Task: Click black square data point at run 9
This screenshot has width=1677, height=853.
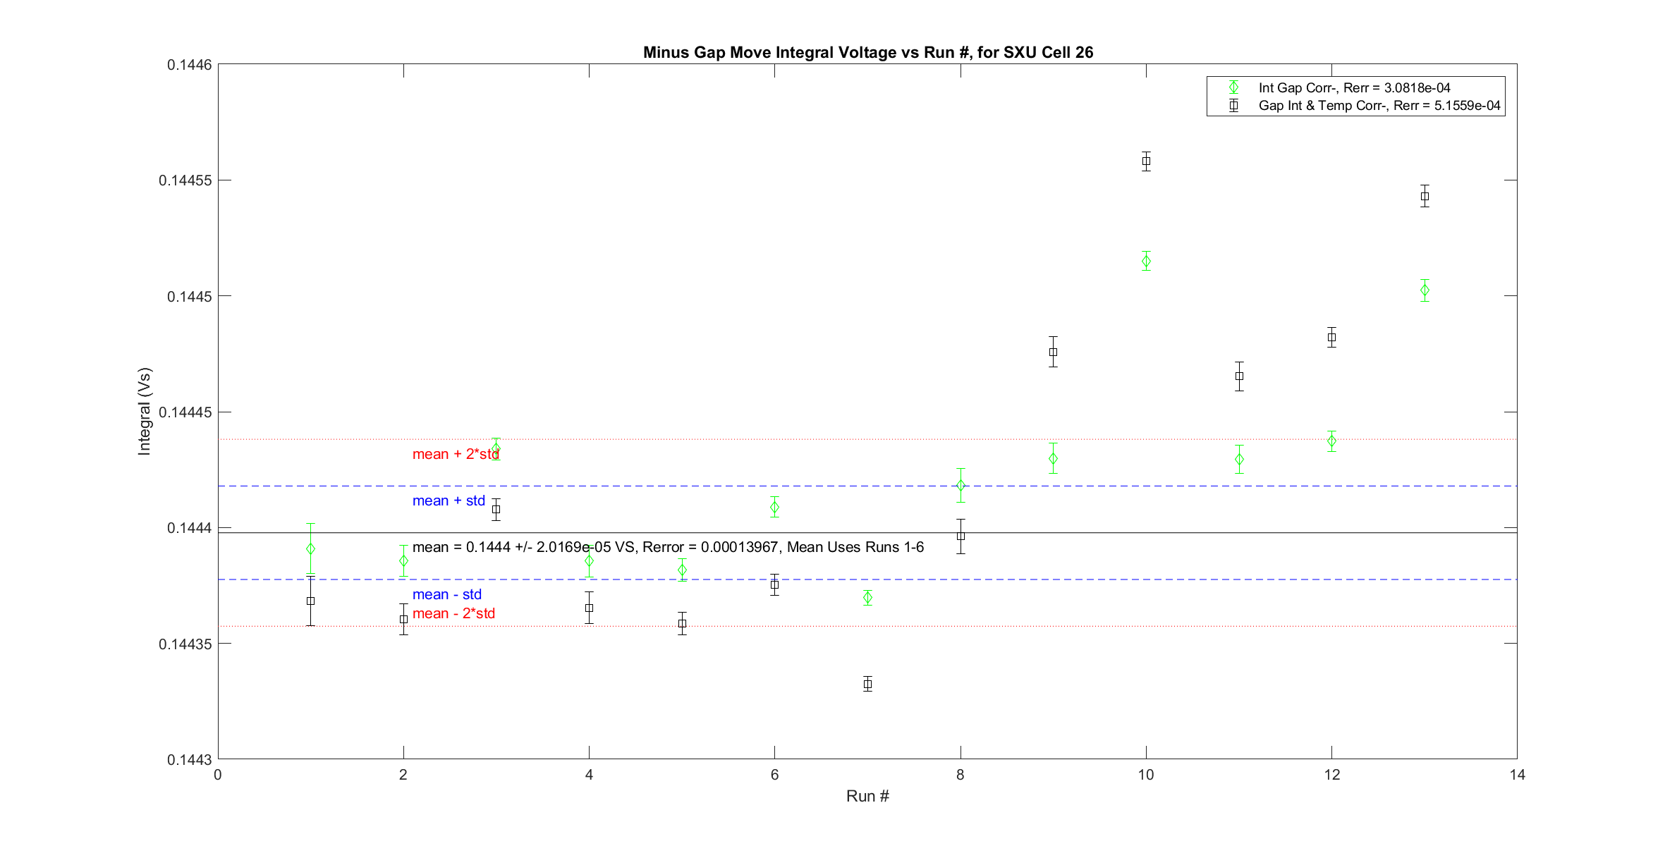Action: (x=1053, y=352)
